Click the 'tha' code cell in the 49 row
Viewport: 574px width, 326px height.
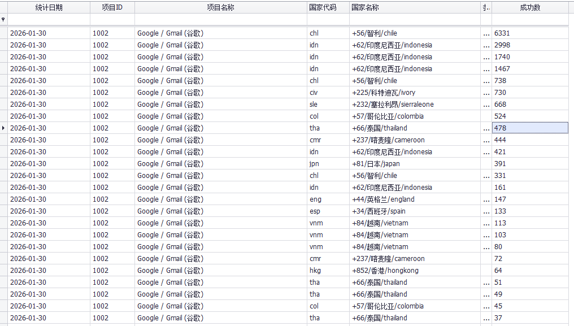pyautogui.click(x=328, y=294)
